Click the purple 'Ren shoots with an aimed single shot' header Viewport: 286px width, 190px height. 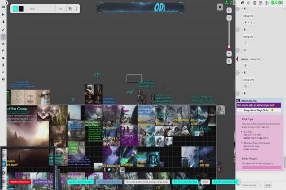(x=259, y=105)
